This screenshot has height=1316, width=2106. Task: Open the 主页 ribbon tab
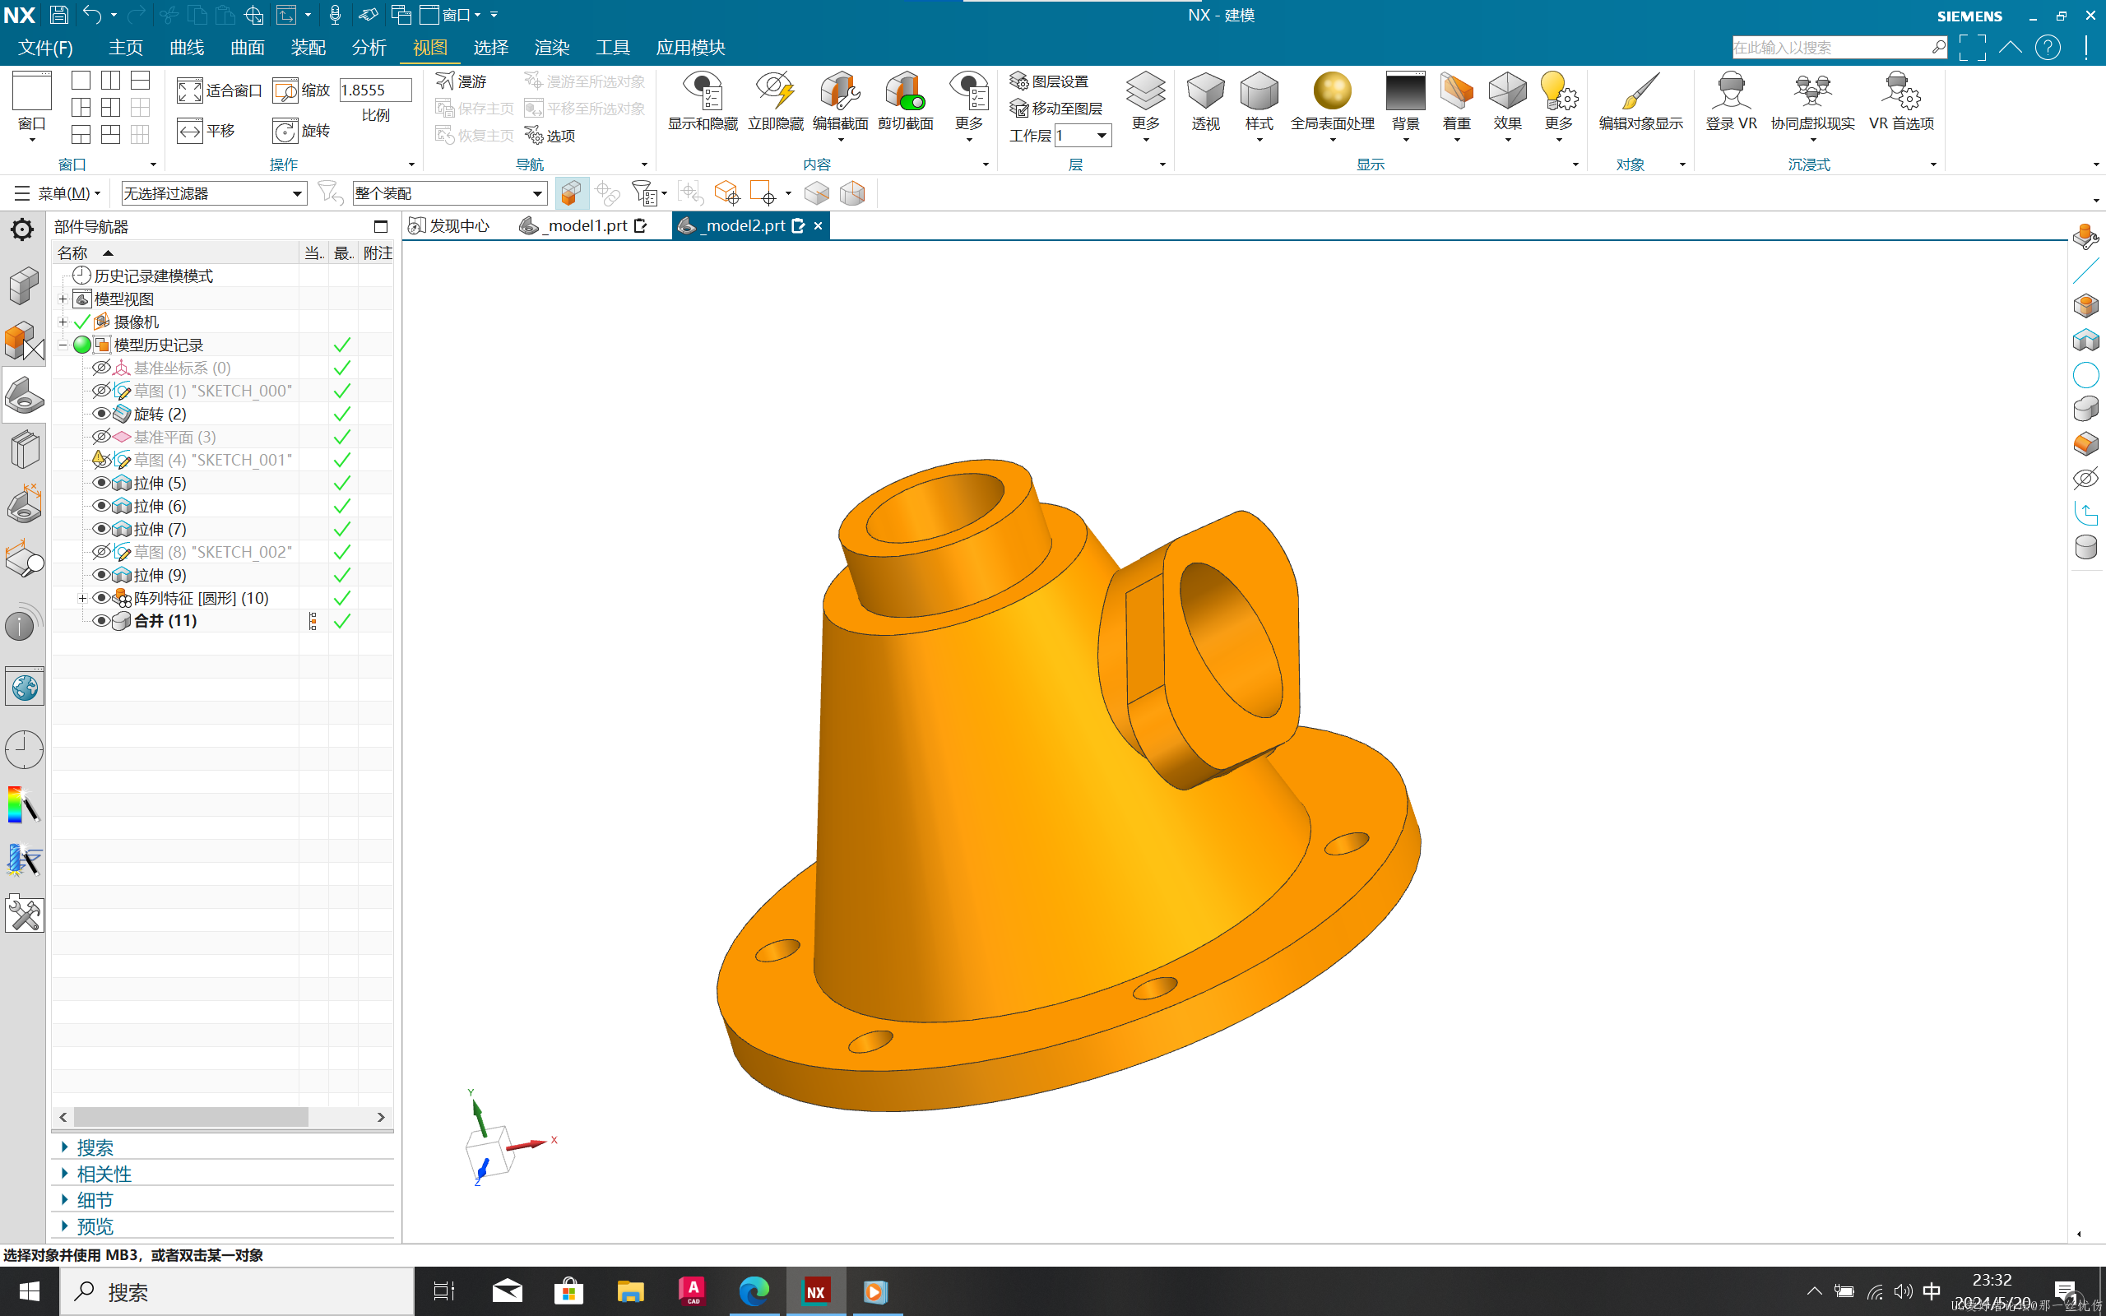pos(125,47)
